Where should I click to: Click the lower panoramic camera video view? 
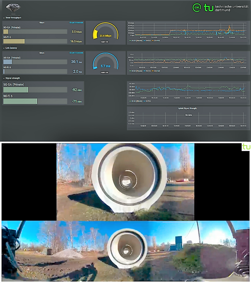(x=125, y=251)
